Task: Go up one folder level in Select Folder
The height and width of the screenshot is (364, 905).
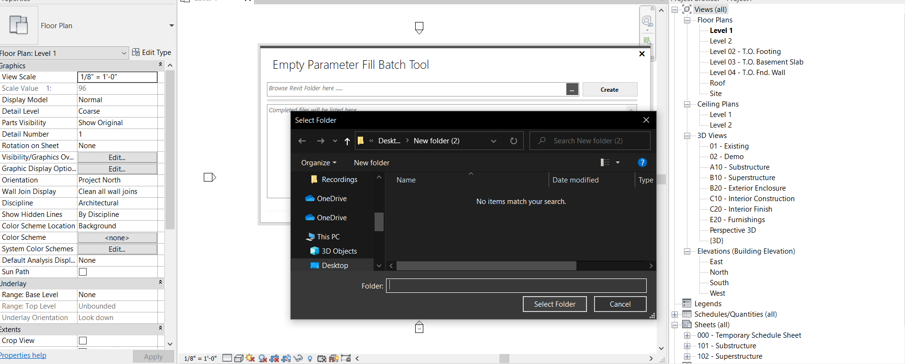Action: [x=347, y=141]
